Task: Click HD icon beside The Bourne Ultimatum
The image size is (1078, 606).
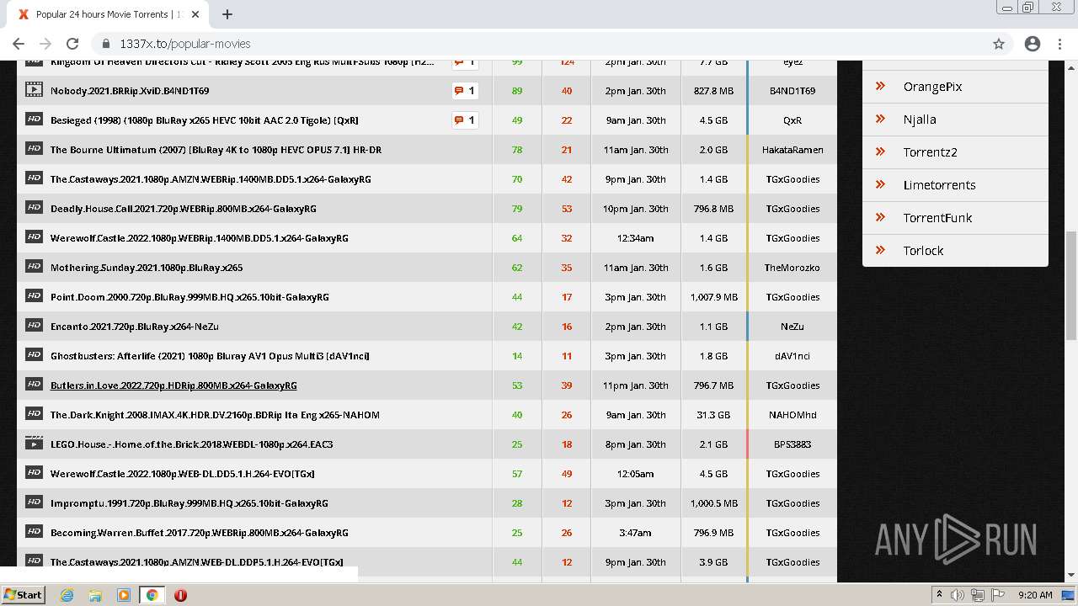Action: [34, 149]
